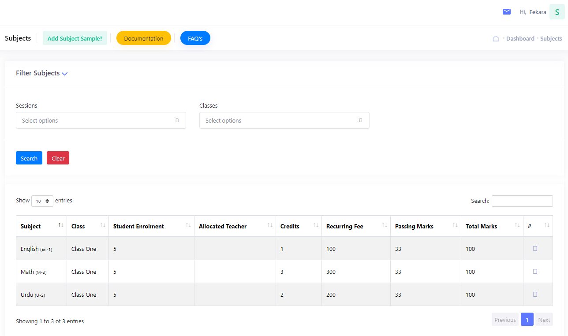
Task: Open action icon for Math row
Action: click(x=535, y=272)
